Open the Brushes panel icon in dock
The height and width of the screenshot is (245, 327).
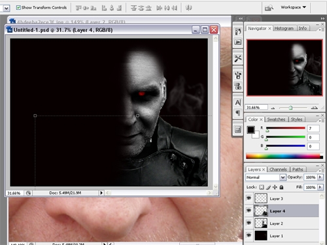238,75
